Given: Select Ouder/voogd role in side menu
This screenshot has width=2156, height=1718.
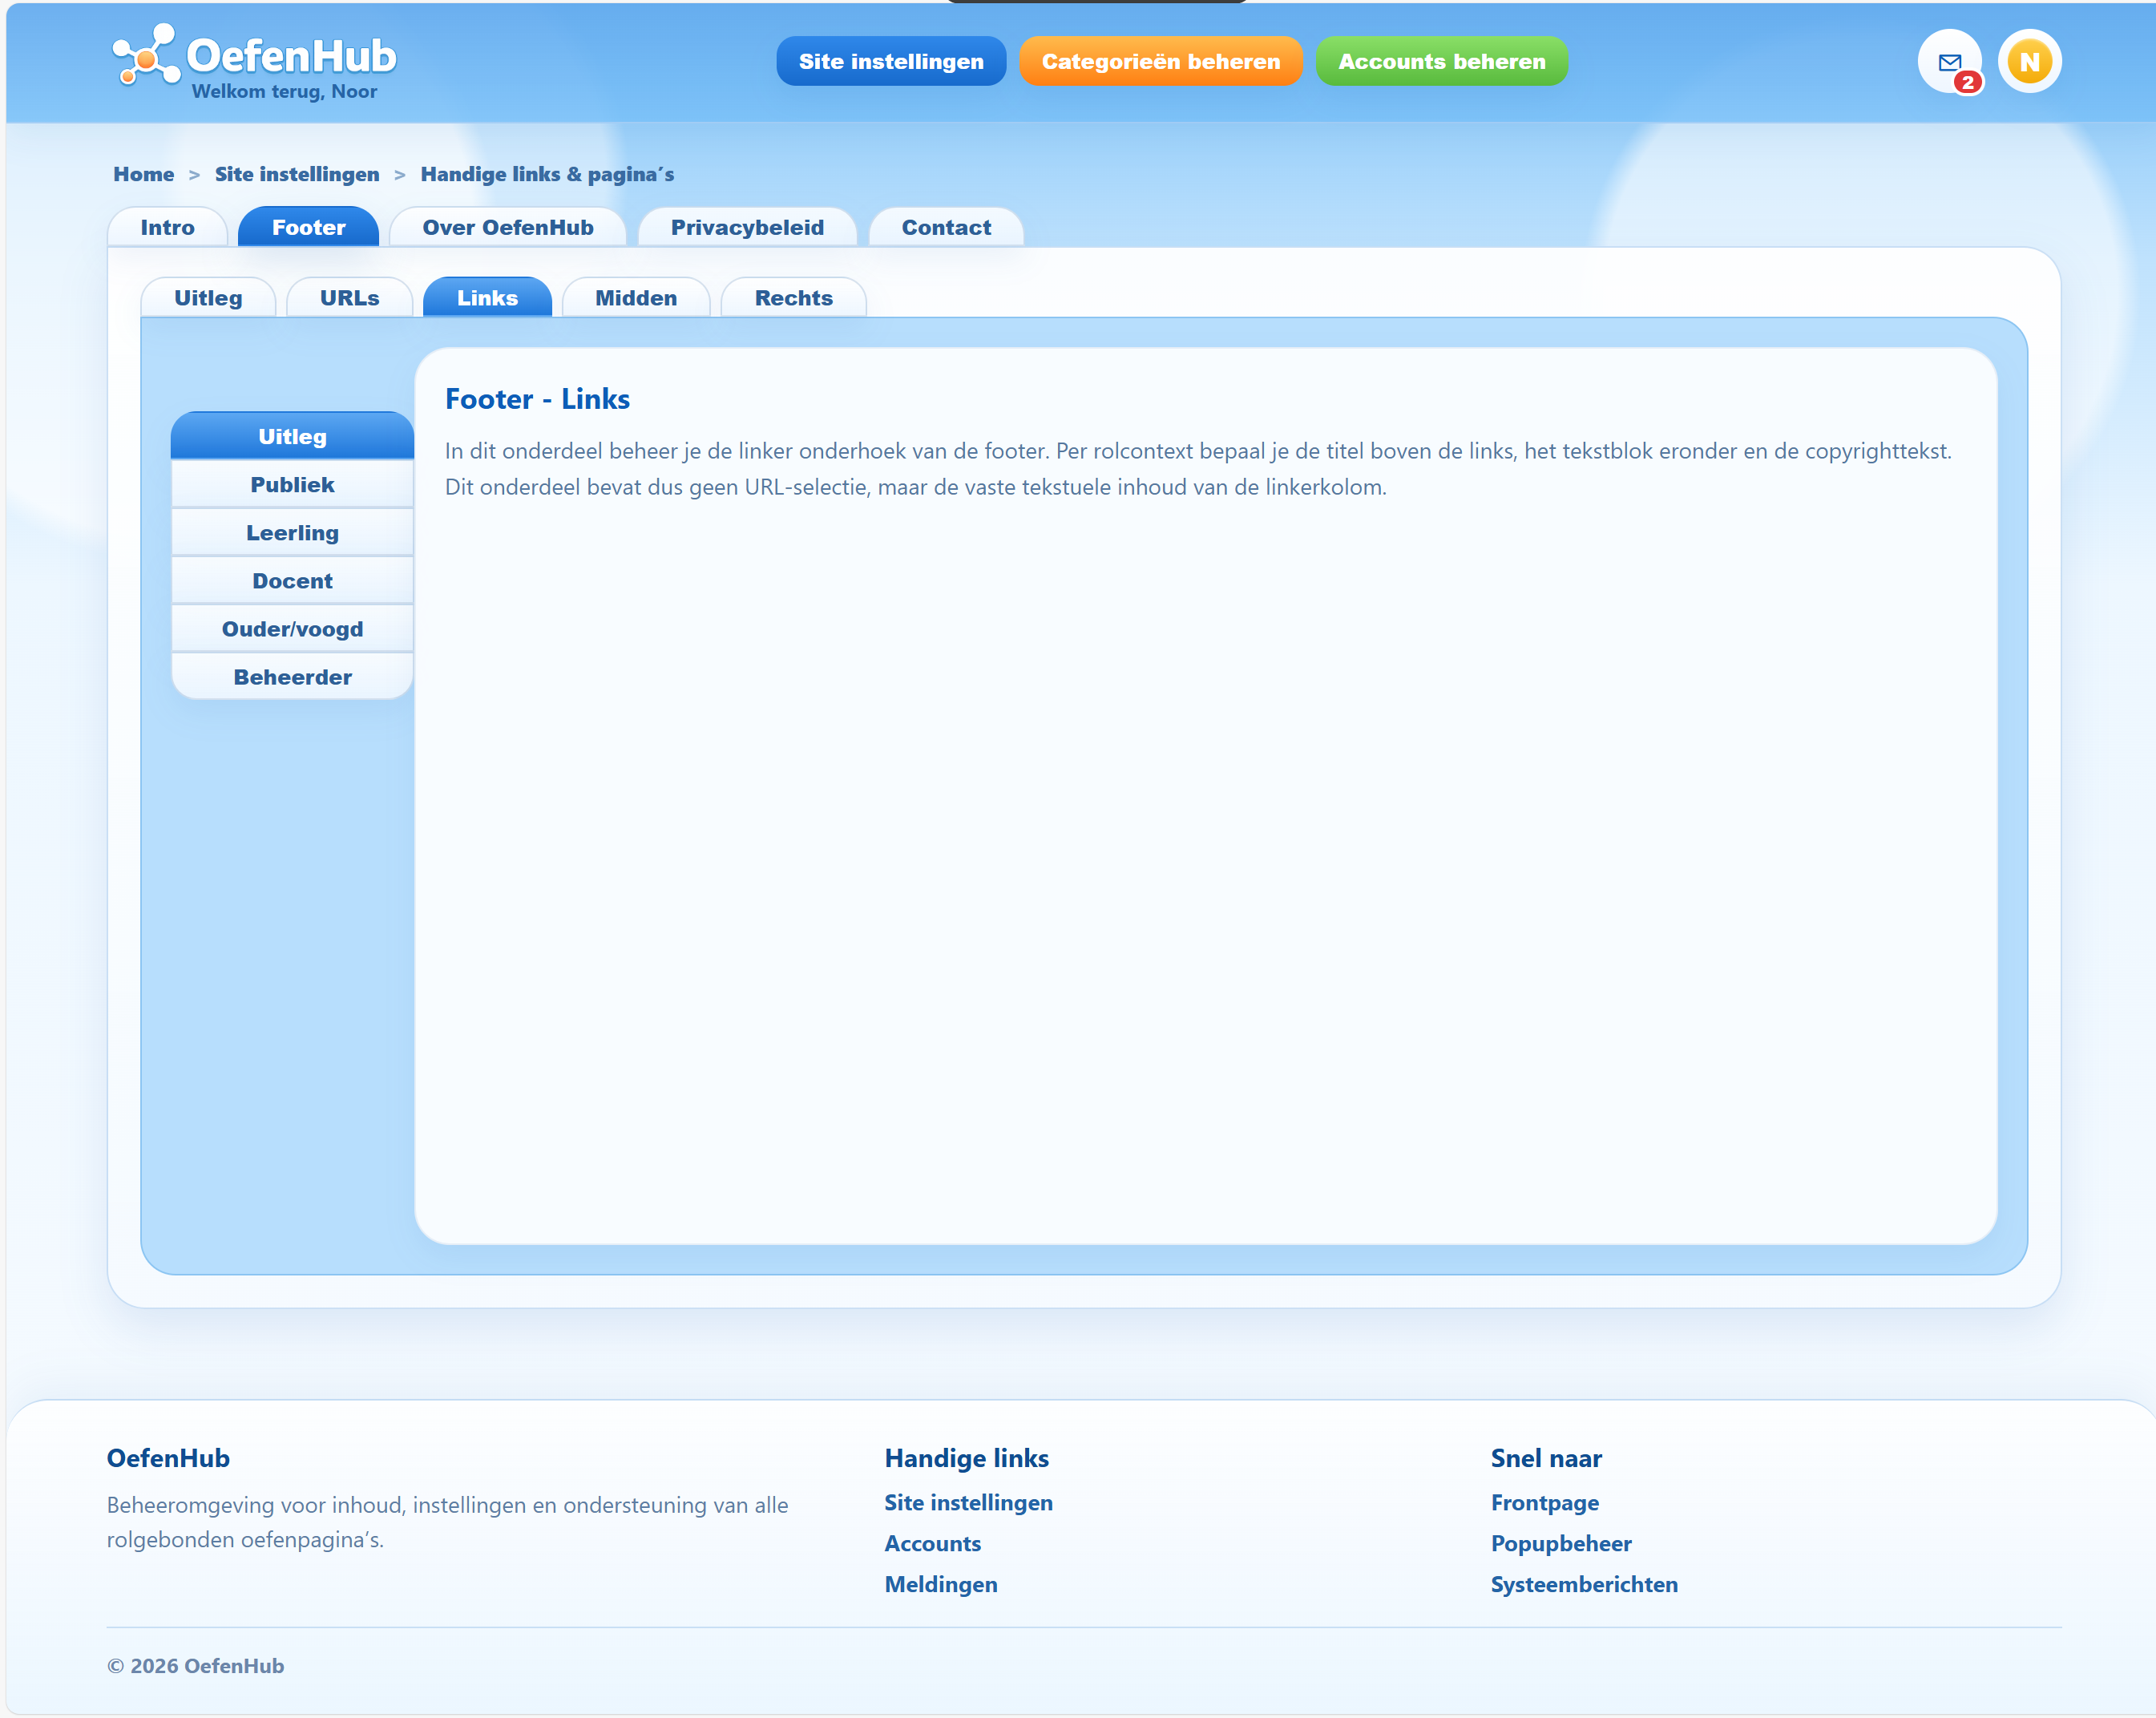Looking at the screenshot, I should (292, 629).
